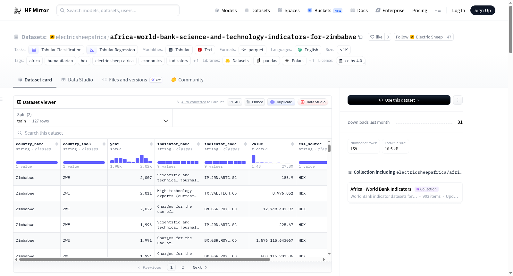Click the API button in Dataset Viewer

click(235, 102)
